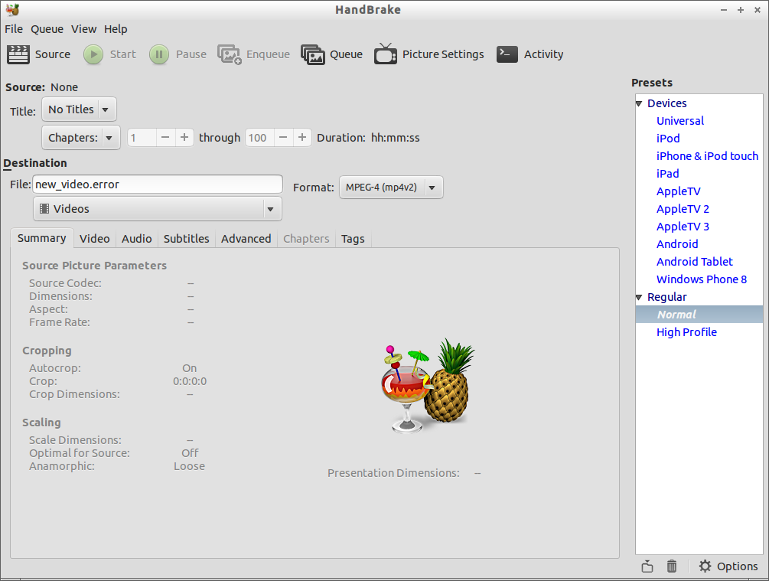Open Picture Settings TV icon

386,54
